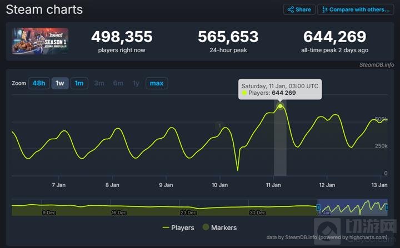Switch zoom range to 1m

tap(79, 83)
